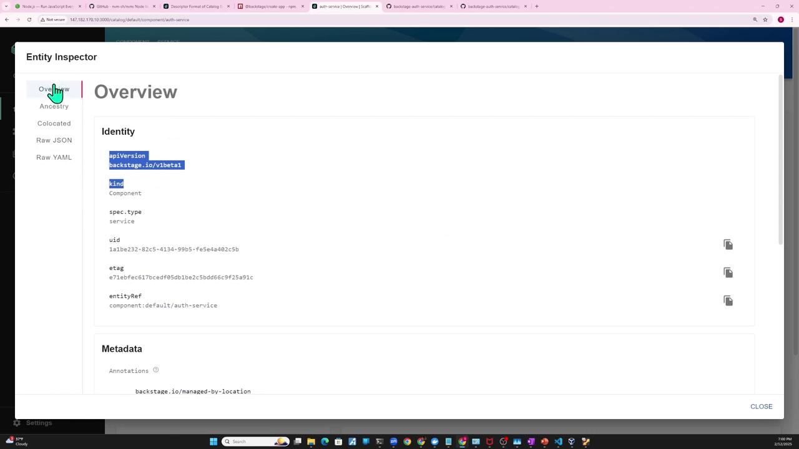
Task: Copy the etag value to clipboard
Action: click(x=728, y=273)
